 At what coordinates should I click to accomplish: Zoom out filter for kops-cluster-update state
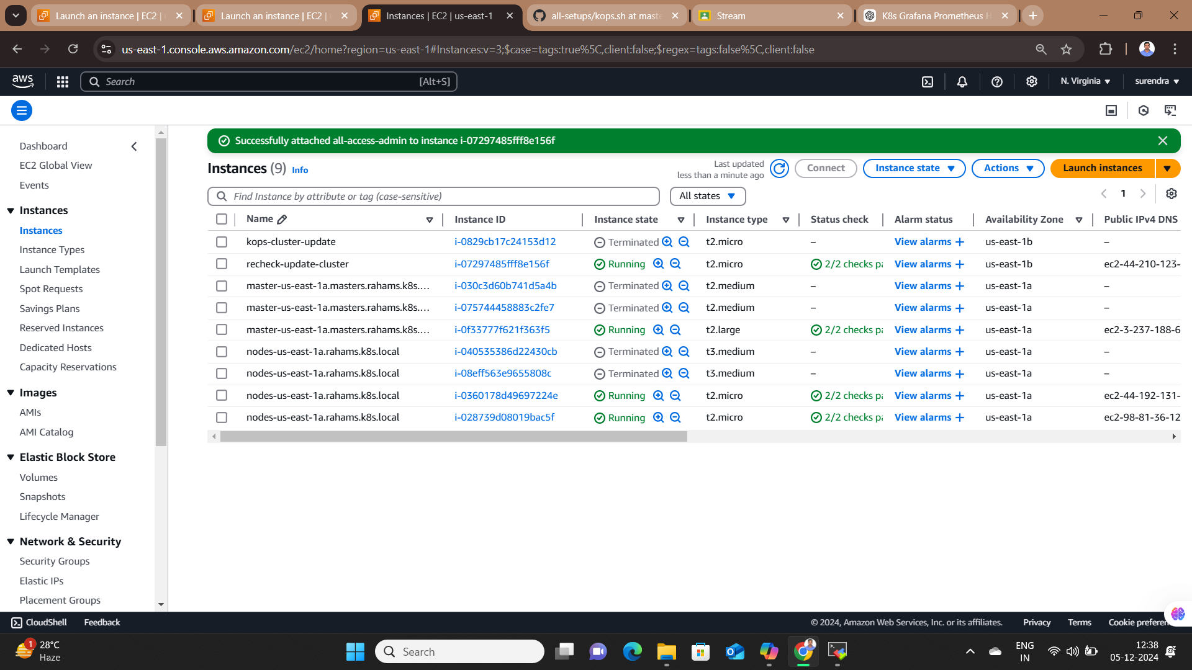(x=684, y=242)
